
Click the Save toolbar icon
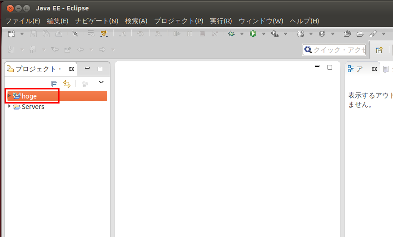coord(33,34)
